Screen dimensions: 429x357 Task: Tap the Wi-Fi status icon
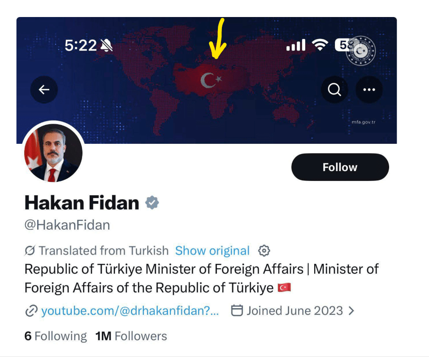pyautogui.click(x=320, y=45)
